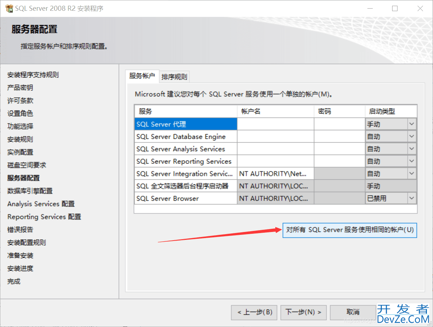This screenshot has height=327, width=433.
Task: Click password field for SQL Server Analysis Services
Action: click(x=339, y=149)
